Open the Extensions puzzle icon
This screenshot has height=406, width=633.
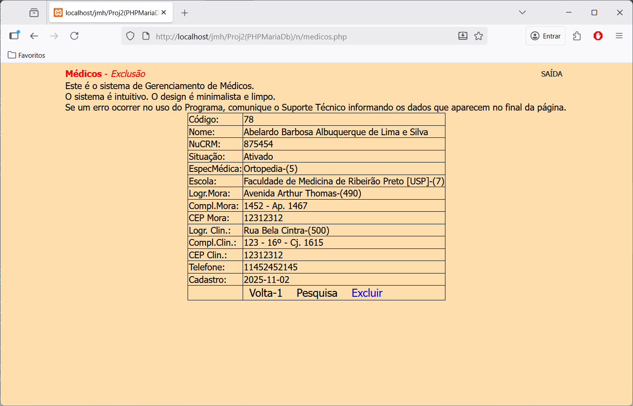(x=577, y=36)
